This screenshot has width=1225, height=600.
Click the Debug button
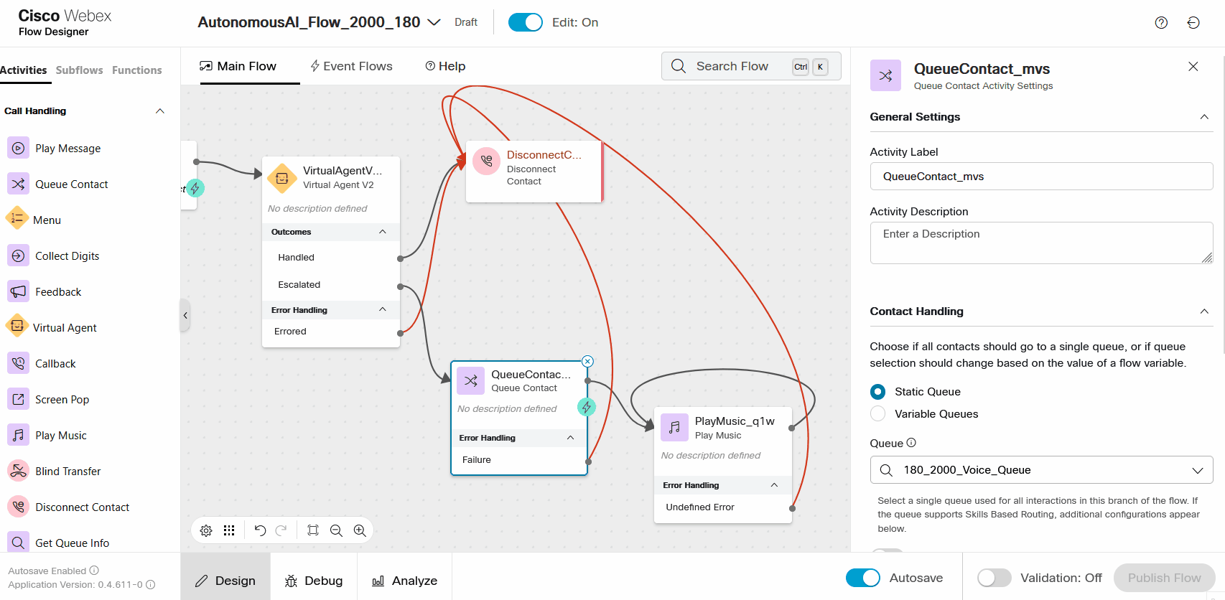pos(314,581)
